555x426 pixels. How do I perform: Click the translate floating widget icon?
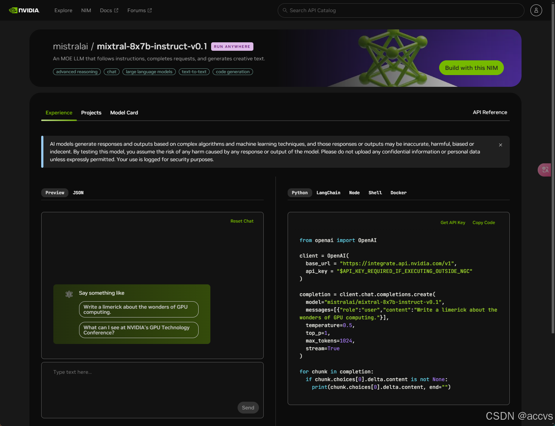(x=545, y=170)
